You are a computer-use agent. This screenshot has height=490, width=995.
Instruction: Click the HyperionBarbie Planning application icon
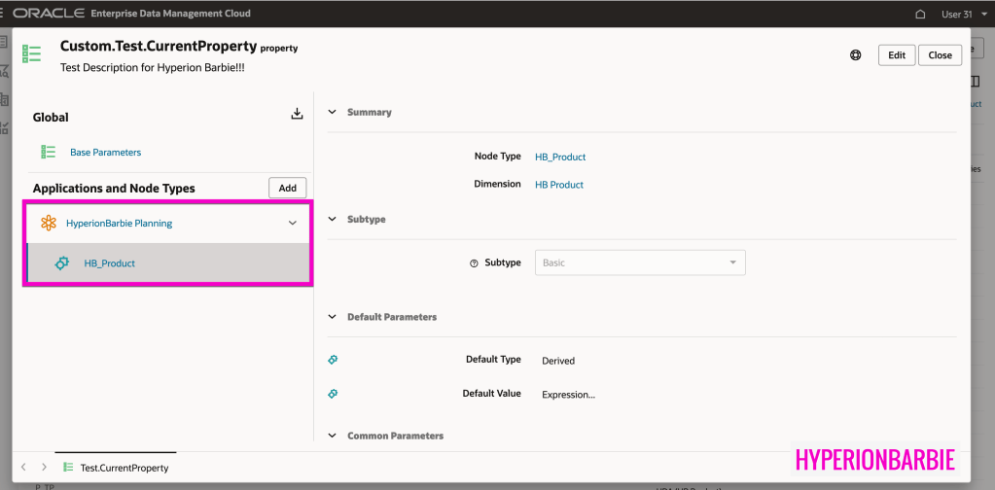tap(49, 224)
